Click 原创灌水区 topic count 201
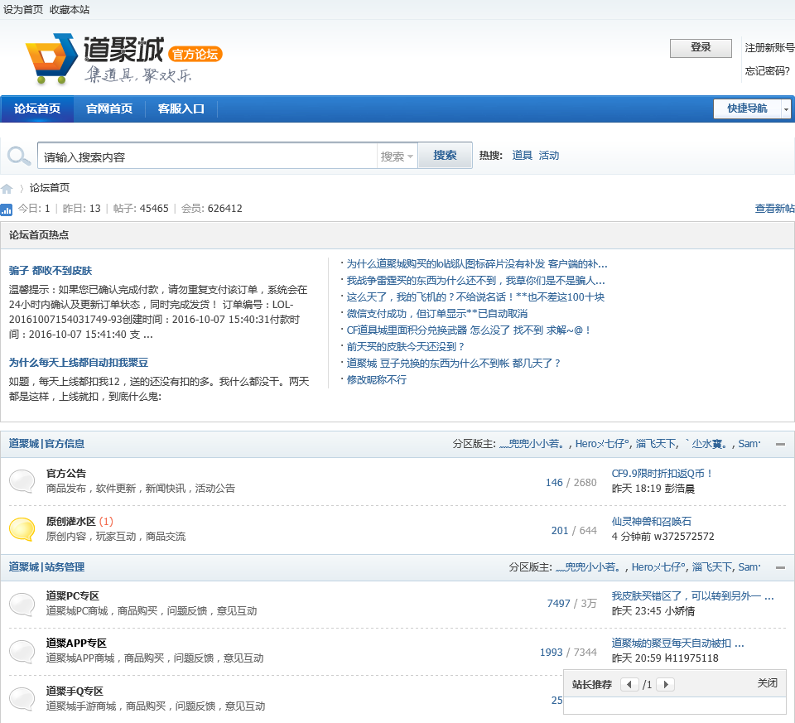This screenshot has width=795, height=723. click(560, 531)
